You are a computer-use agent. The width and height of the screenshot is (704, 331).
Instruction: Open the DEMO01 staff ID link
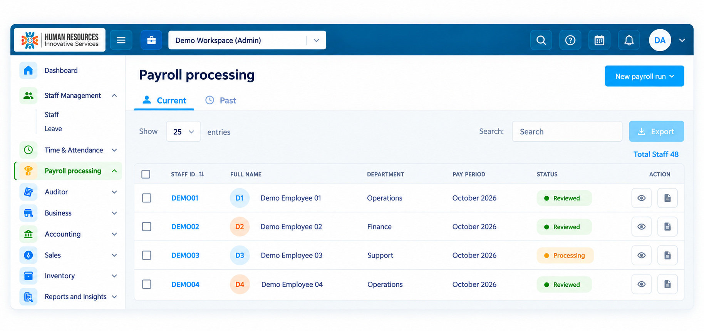185,198
